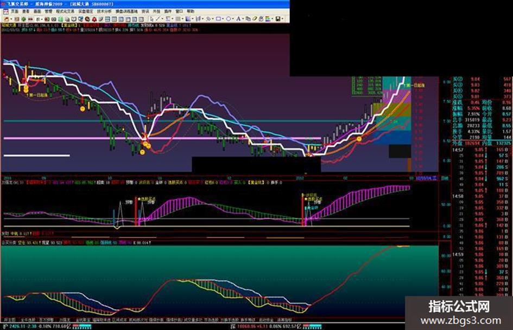This screenshot has width=513, height=330.
Task: Open the 窗口 menu
Action: [179, 11]
